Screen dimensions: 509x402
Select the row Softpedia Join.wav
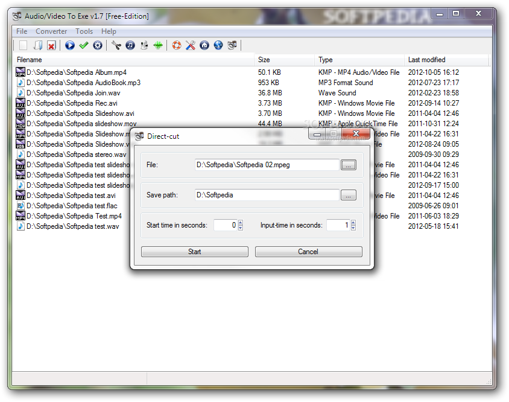[252, 93]
